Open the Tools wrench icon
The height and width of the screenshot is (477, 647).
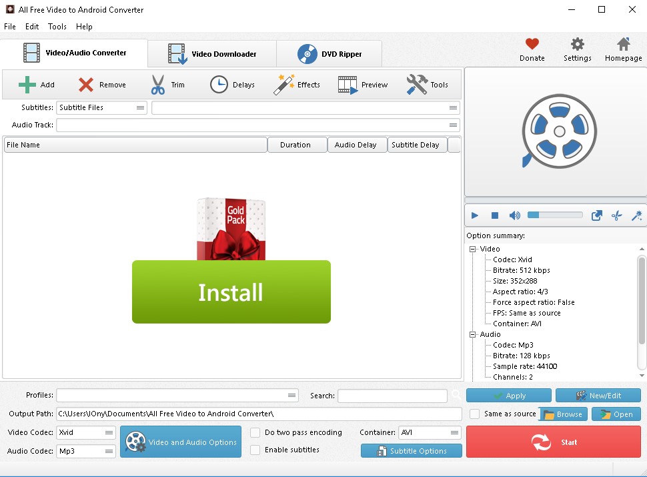(416, 84)
